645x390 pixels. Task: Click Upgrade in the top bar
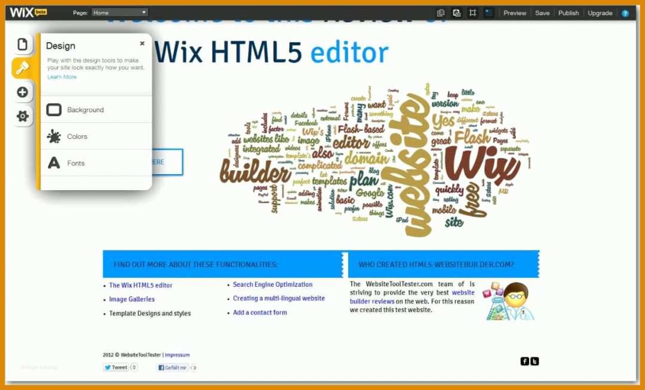tap(600, 13)
